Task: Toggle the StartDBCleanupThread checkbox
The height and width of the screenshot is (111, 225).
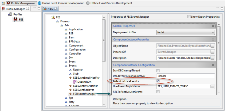Action: point(158,70)
